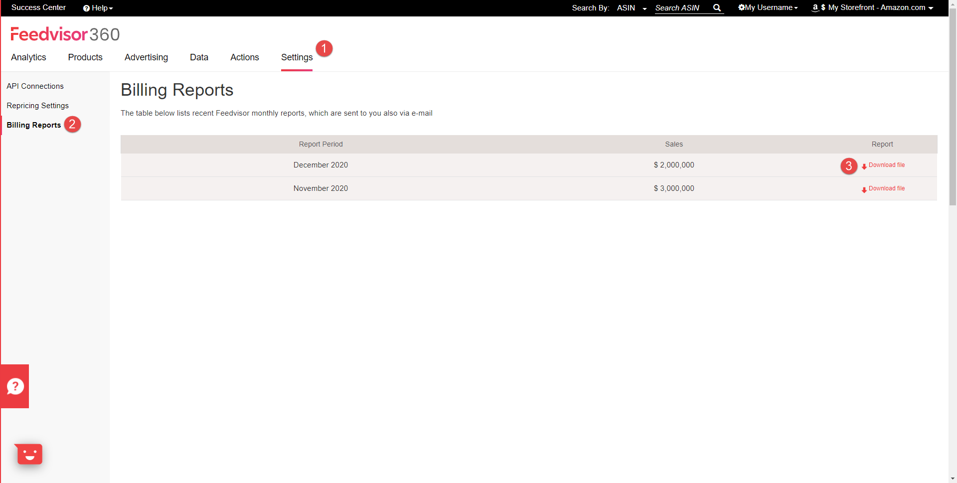
Task: Open the Search By ASIN dropdown
Action: (632, 8)
